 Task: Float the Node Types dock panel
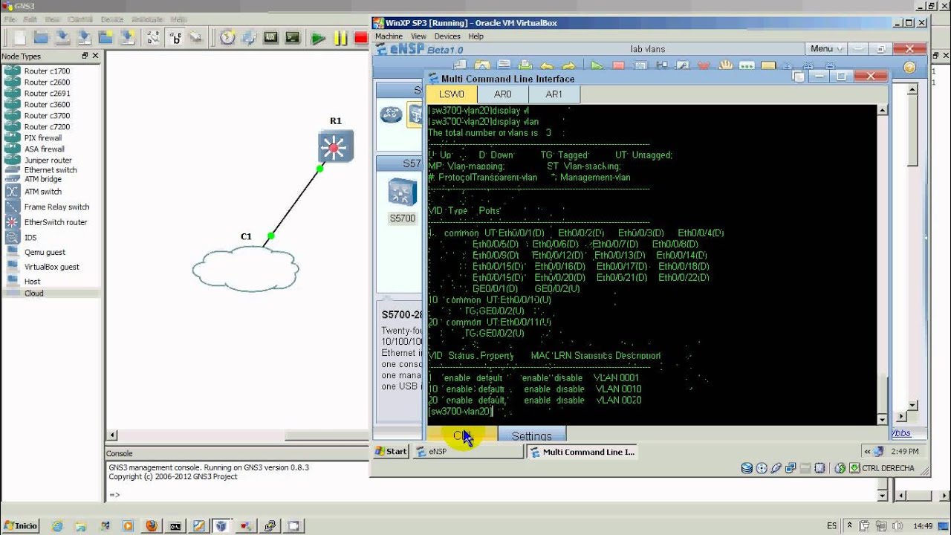pos(85,56)
